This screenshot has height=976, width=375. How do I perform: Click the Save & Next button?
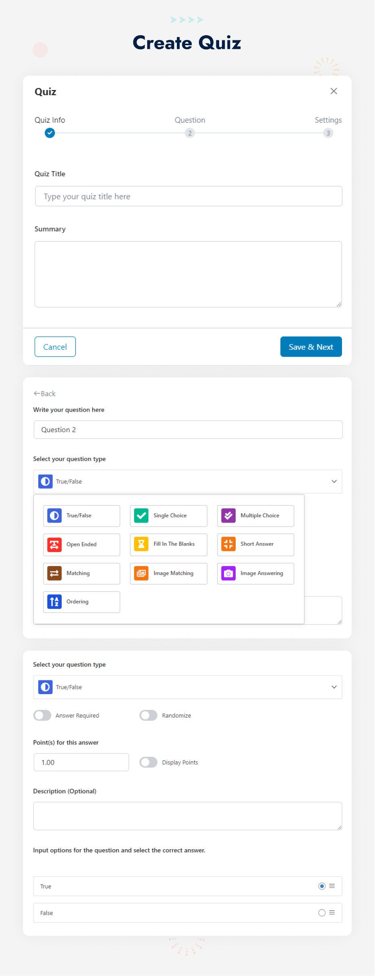311,347
